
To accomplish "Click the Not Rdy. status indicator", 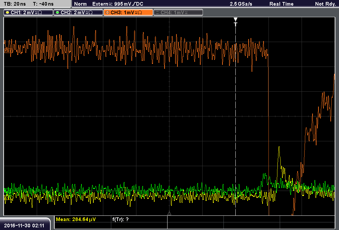I will [x=325, y=4].
